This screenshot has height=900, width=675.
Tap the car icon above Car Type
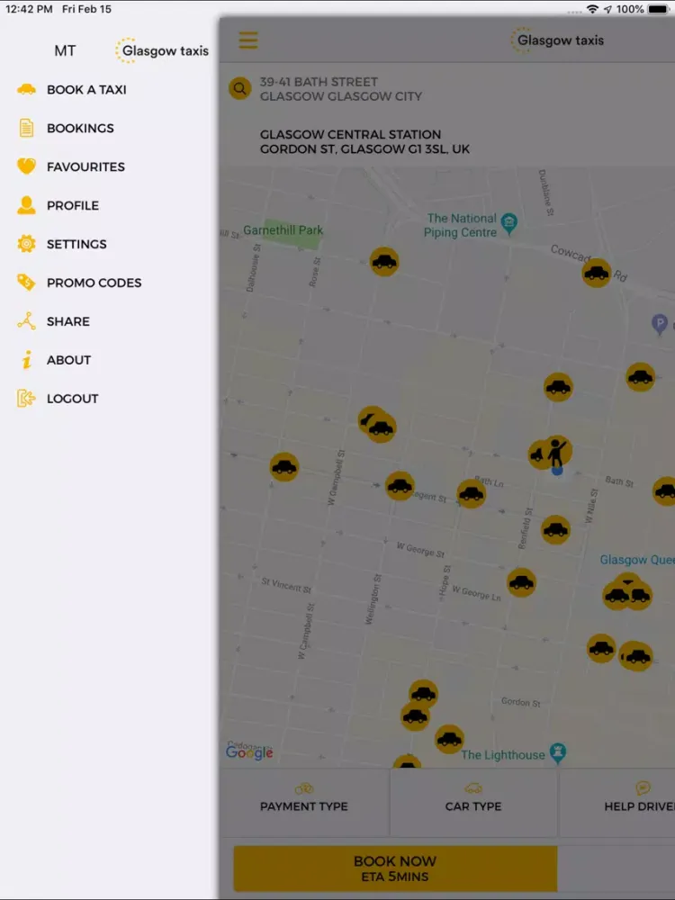coord(473,788)
